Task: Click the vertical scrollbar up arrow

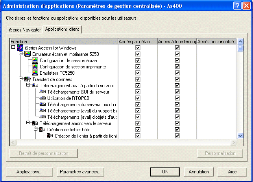Action: [x=240, y=42]
